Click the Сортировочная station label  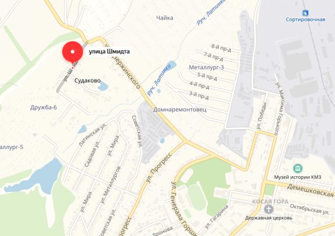[x=305, y=20]
